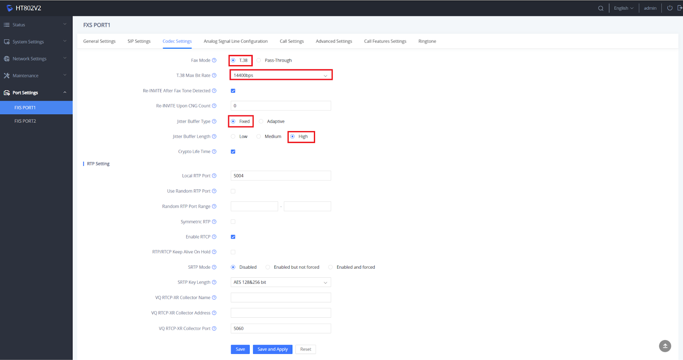Click the admin user label
The image size is (683, 360).
click(x=650, y=8)
